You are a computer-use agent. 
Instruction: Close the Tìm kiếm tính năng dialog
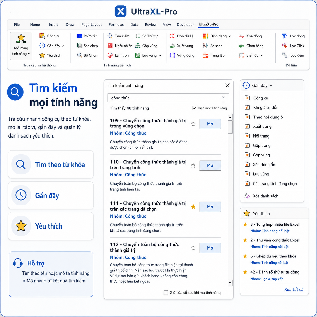coord(228,85)
